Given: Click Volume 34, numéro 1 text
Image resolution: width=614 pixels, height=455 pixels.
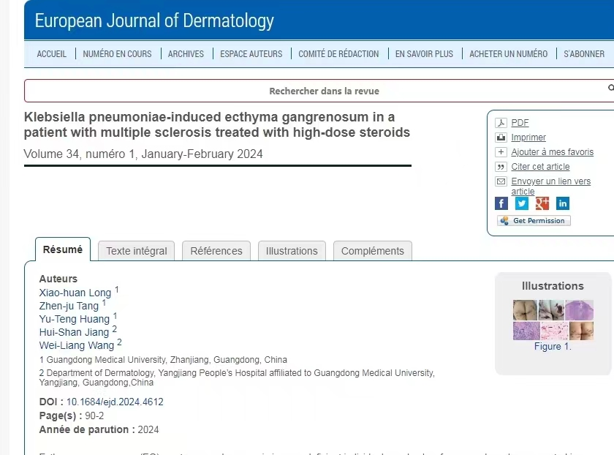Looking at the screenshot, I should (x=143, y=154).
